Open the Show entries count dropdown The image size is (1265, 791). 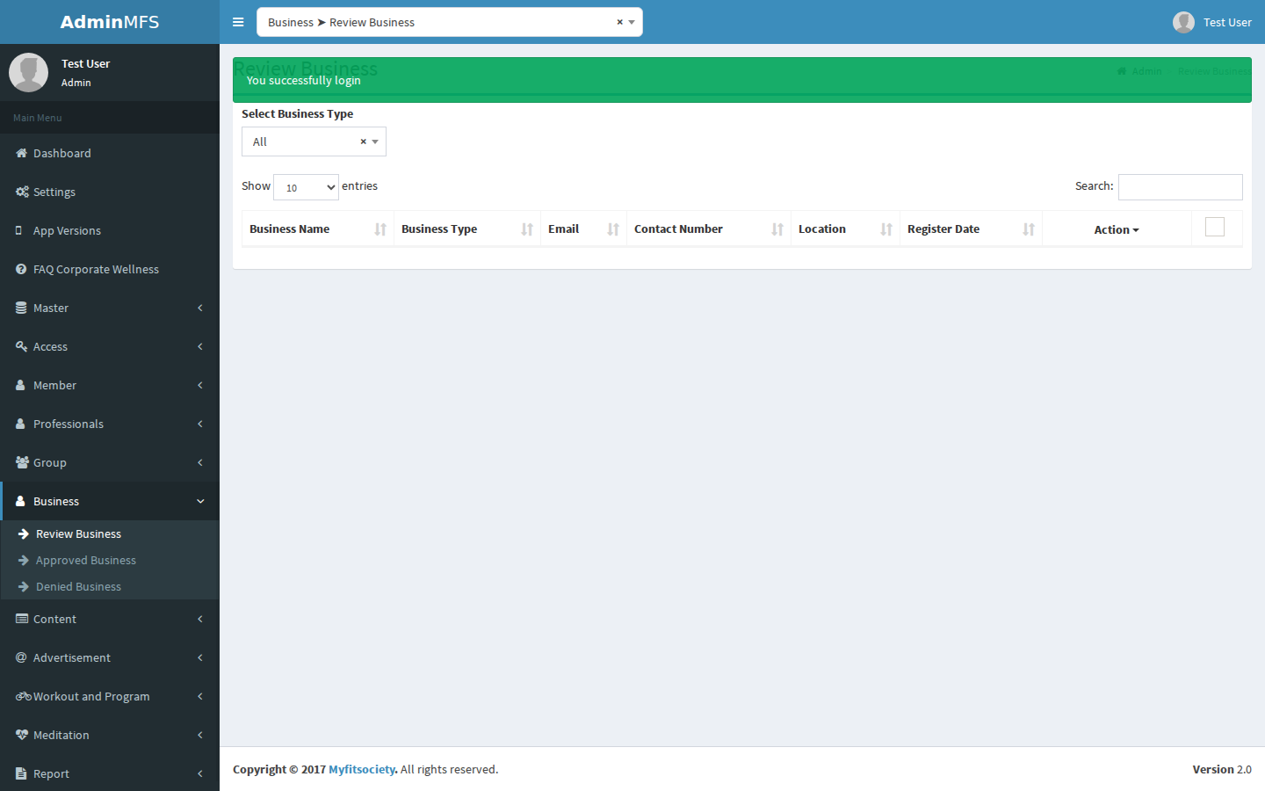(306, 187)
